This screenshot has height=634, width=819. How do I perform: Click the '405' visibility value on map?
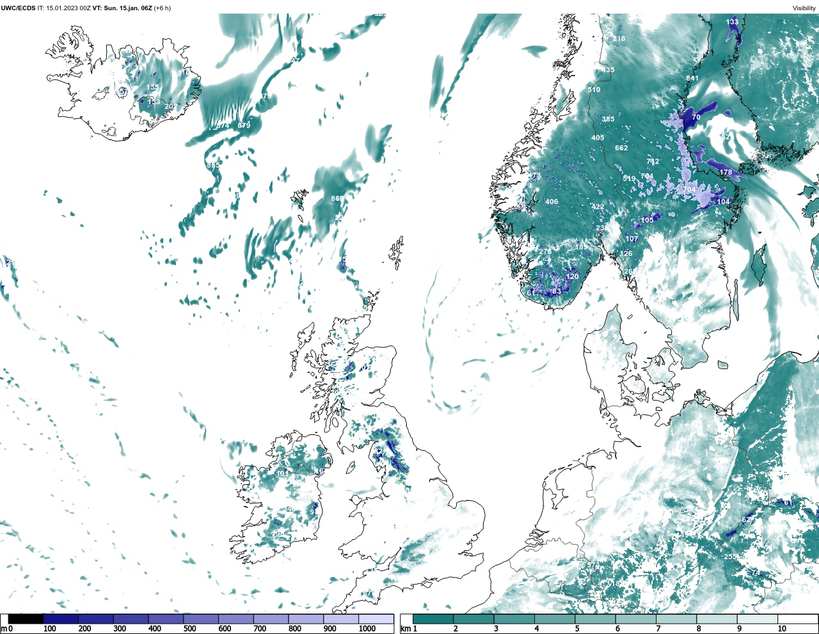tap(598, 138)
